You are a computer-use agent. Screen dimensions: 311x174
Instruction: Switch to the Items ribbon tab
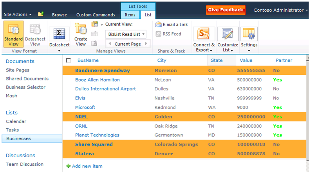pyautogui.click(x=130, y=15)
